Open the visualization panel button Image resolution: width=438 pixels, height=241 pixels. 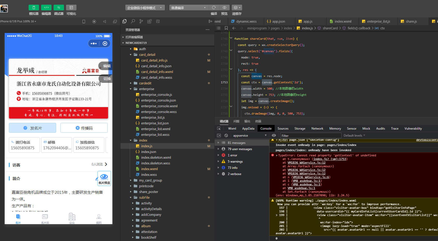71,8
